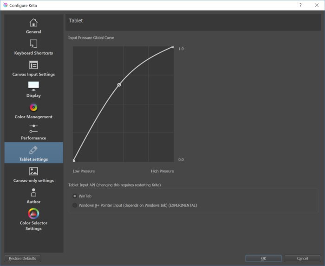Click the Input Pressure Global Curve label

[x=91, y=38]
